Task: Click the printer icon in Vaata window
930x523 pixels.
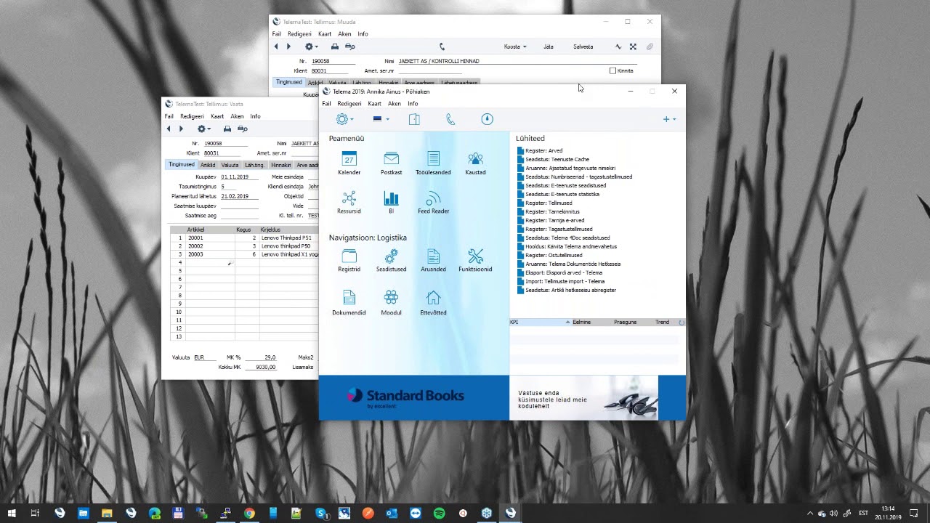Action: click(x=227, y=129)
